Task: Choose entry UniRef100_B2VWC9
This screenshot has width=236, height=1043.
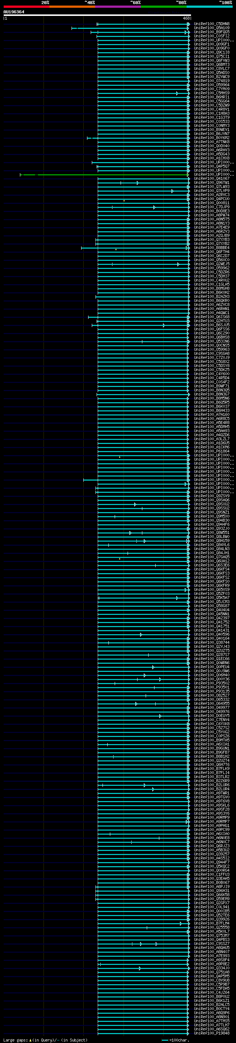Action: (212, 77)
